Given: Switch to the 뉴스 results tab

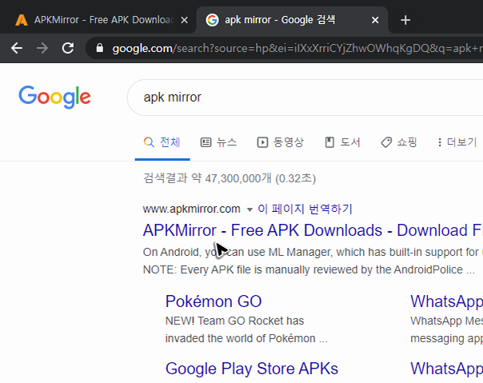Looking at the screenshot, I should pos(218,142).
